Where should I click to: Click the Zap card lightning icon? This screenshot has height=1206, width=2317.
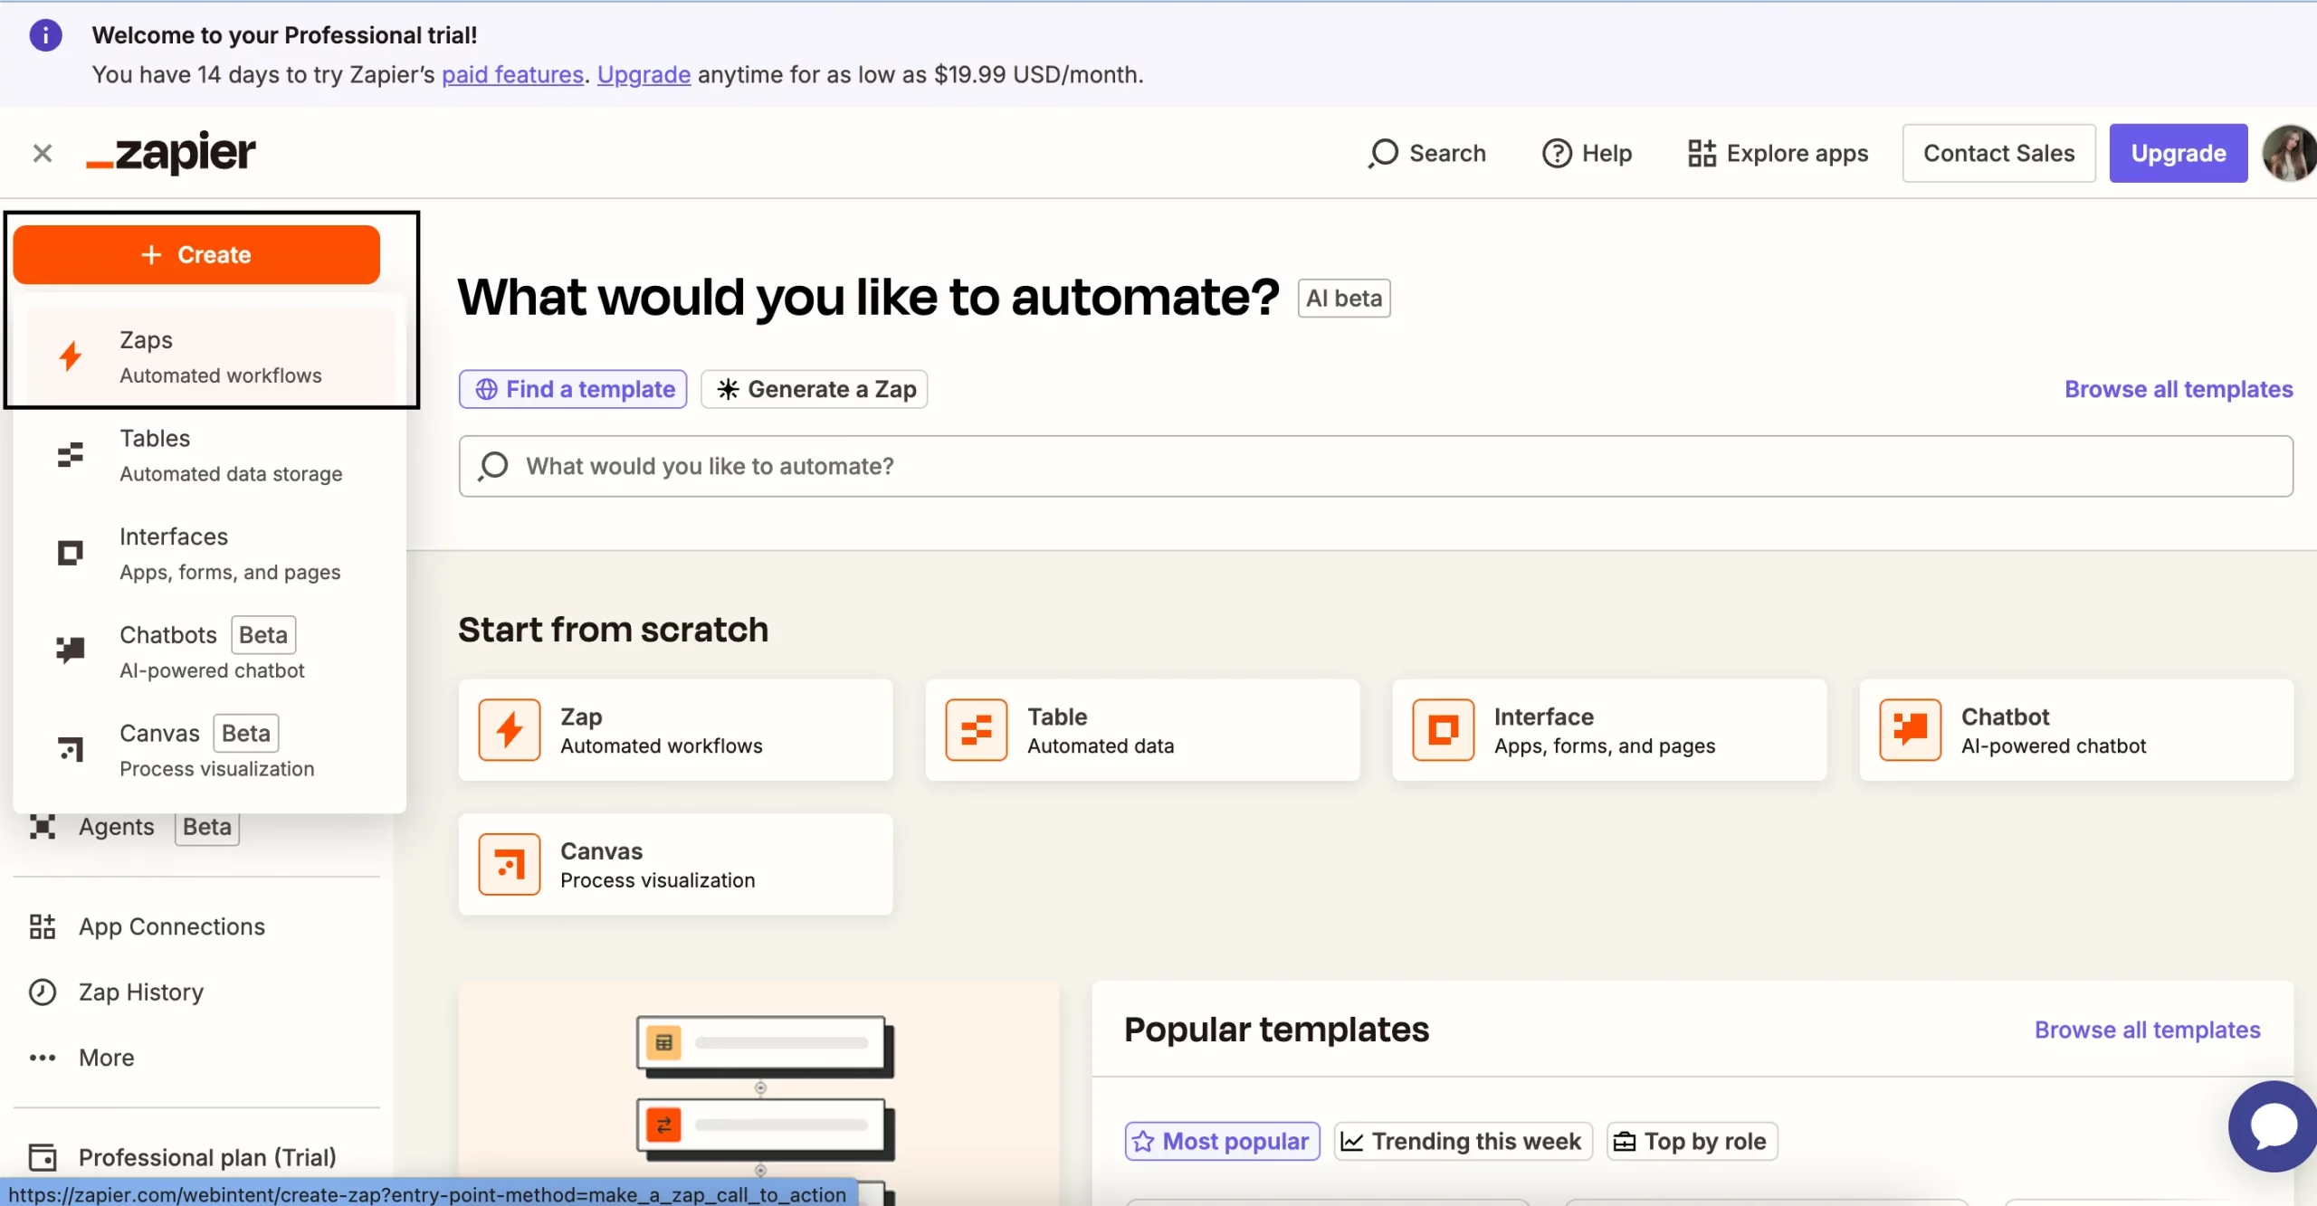click(x=510, y=730)
